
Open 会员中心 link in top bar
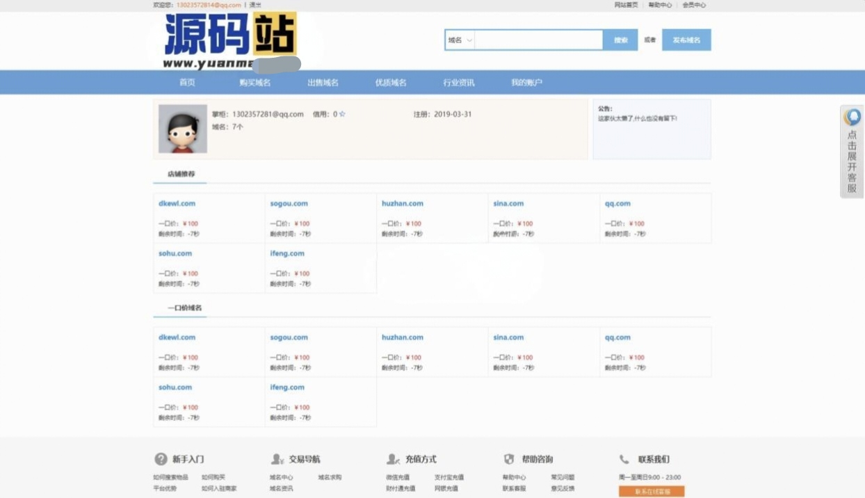[x=693, y=5]
